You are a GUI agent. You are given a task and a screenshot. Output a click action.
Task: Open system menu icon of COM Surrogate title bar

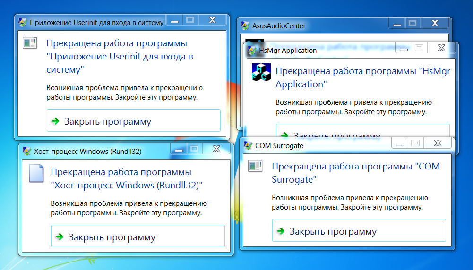(248, 145)
